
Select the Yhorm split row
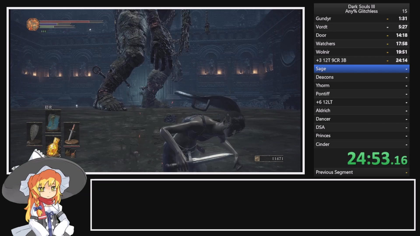361,85
